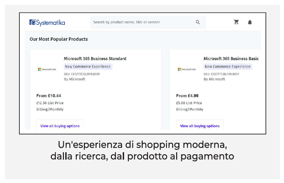Select the By Microsoft vendor under Business Basic
This screenshot has width=284, height=183.
point(214,79)
